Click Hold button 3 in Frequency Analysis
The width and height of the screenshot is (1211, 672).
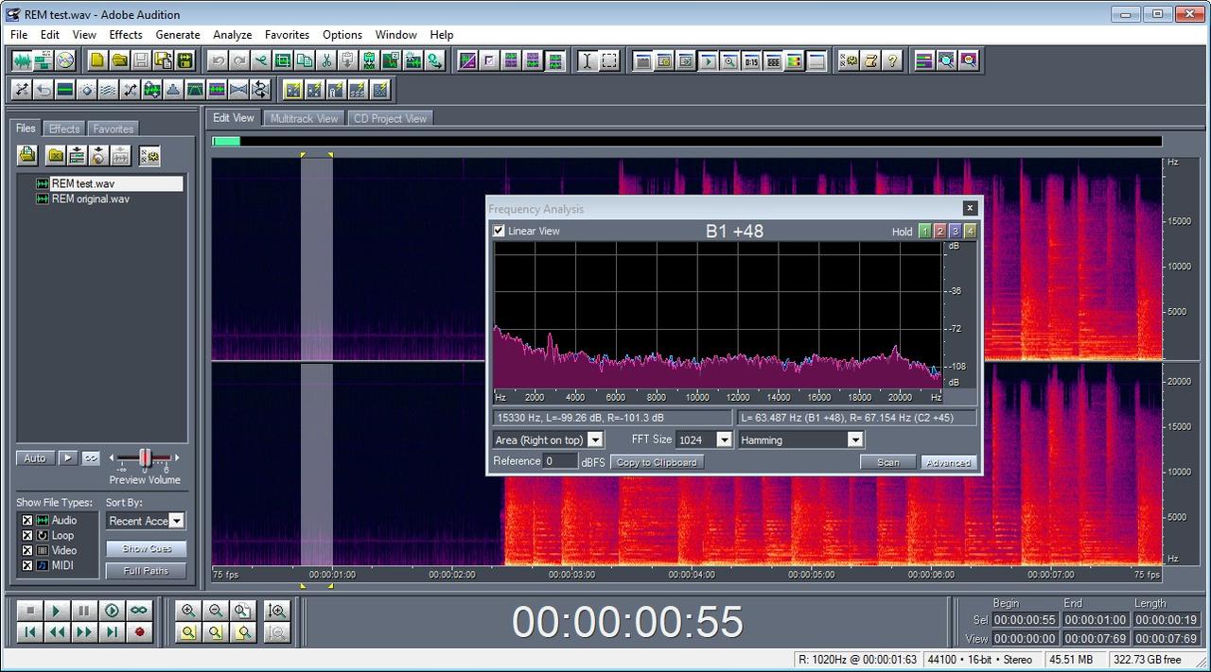point(955,231)
